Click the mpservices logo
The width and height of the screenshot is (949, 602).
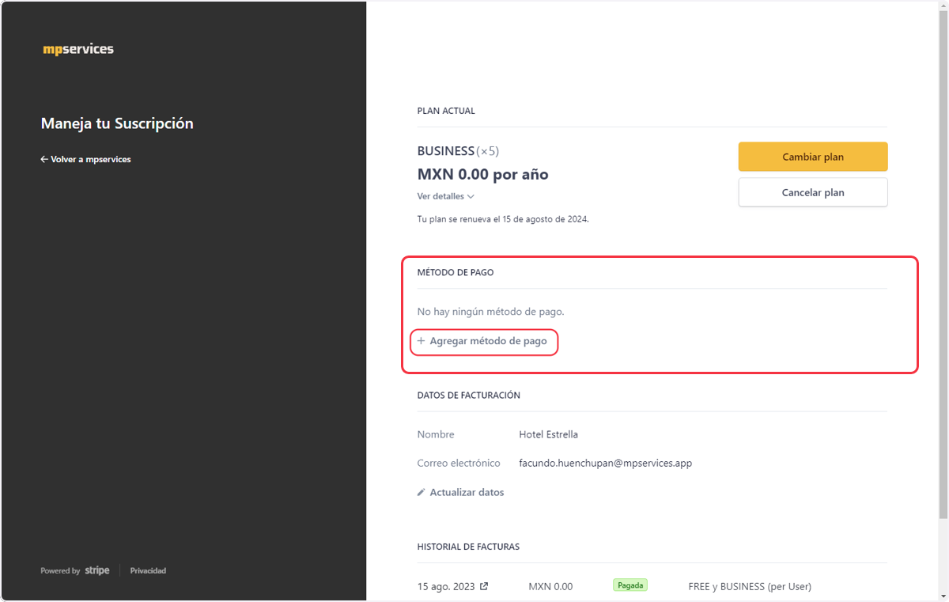click(x=78, y=49)
